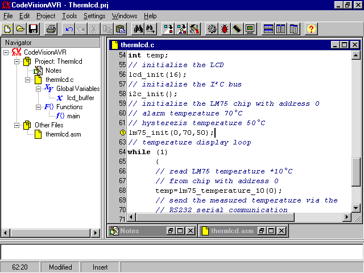Open project configuration hammer-and-wrench icon

click(194, 29)
